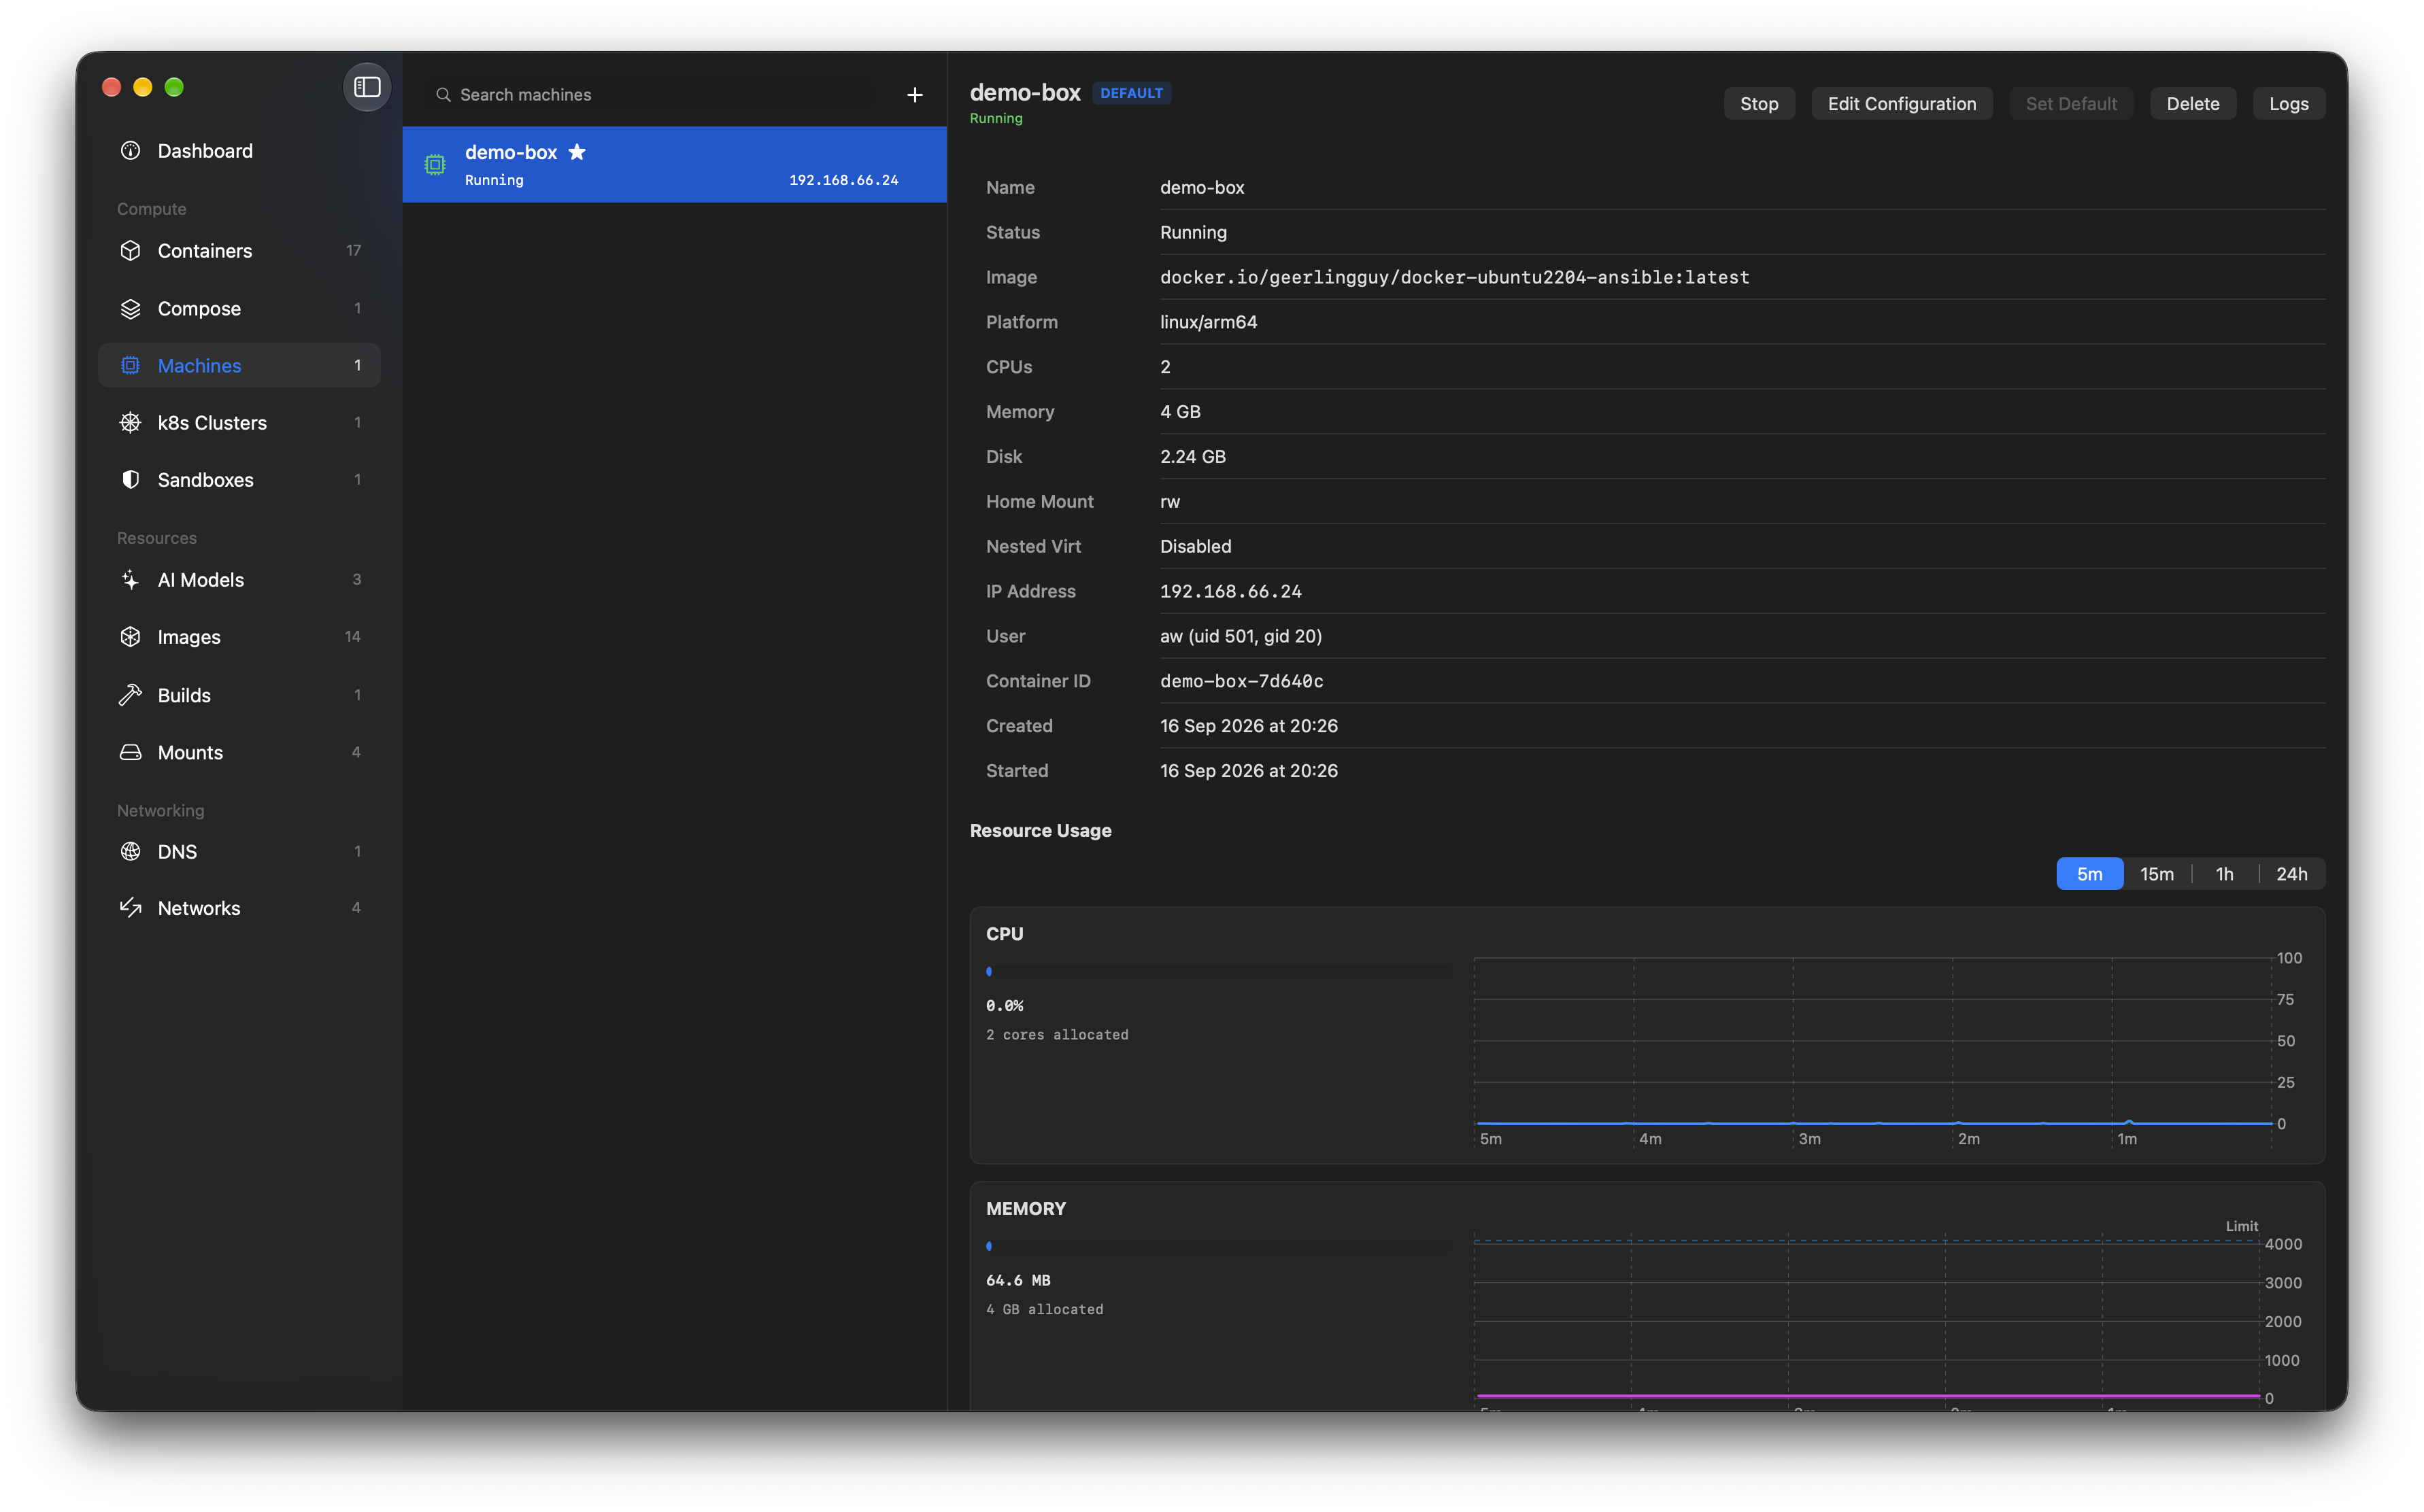Click the star icon next to demo-box
Screen dimensions: 2424x1512
(577, 152)
